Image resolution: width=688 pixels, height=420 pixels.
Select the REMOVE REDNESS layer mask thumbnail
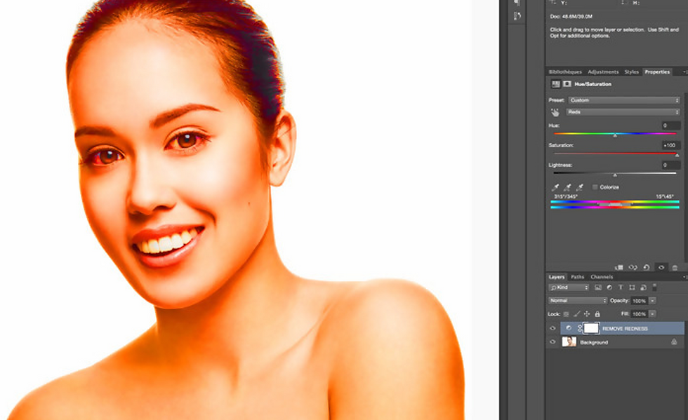[x=591, y=328]
